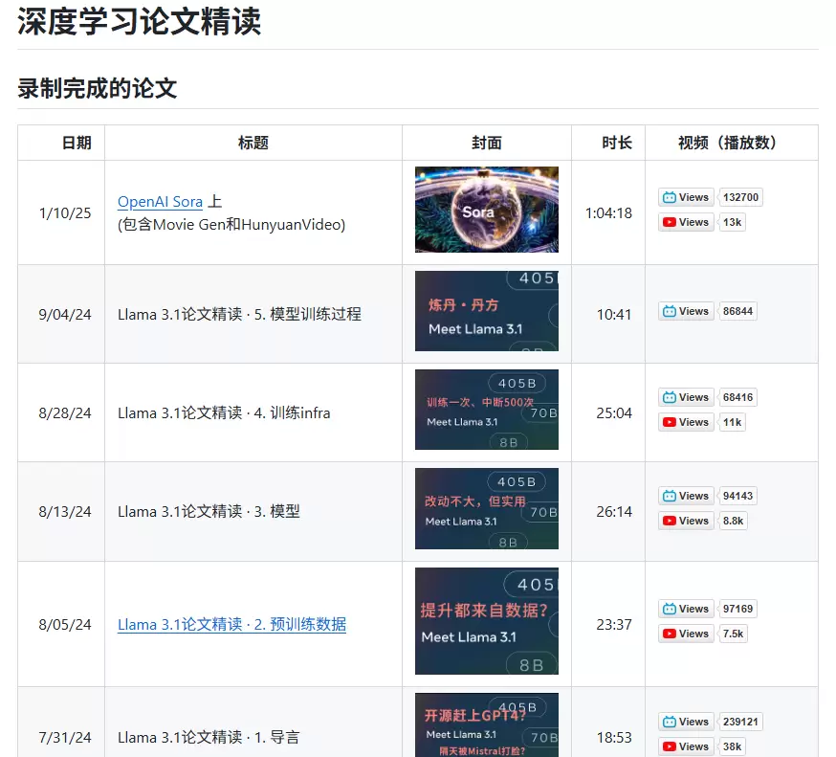Screen dimensions: 836x757
Task: Click YouTube Views badge in the 8/05/24 row
Action: point(686,634)
